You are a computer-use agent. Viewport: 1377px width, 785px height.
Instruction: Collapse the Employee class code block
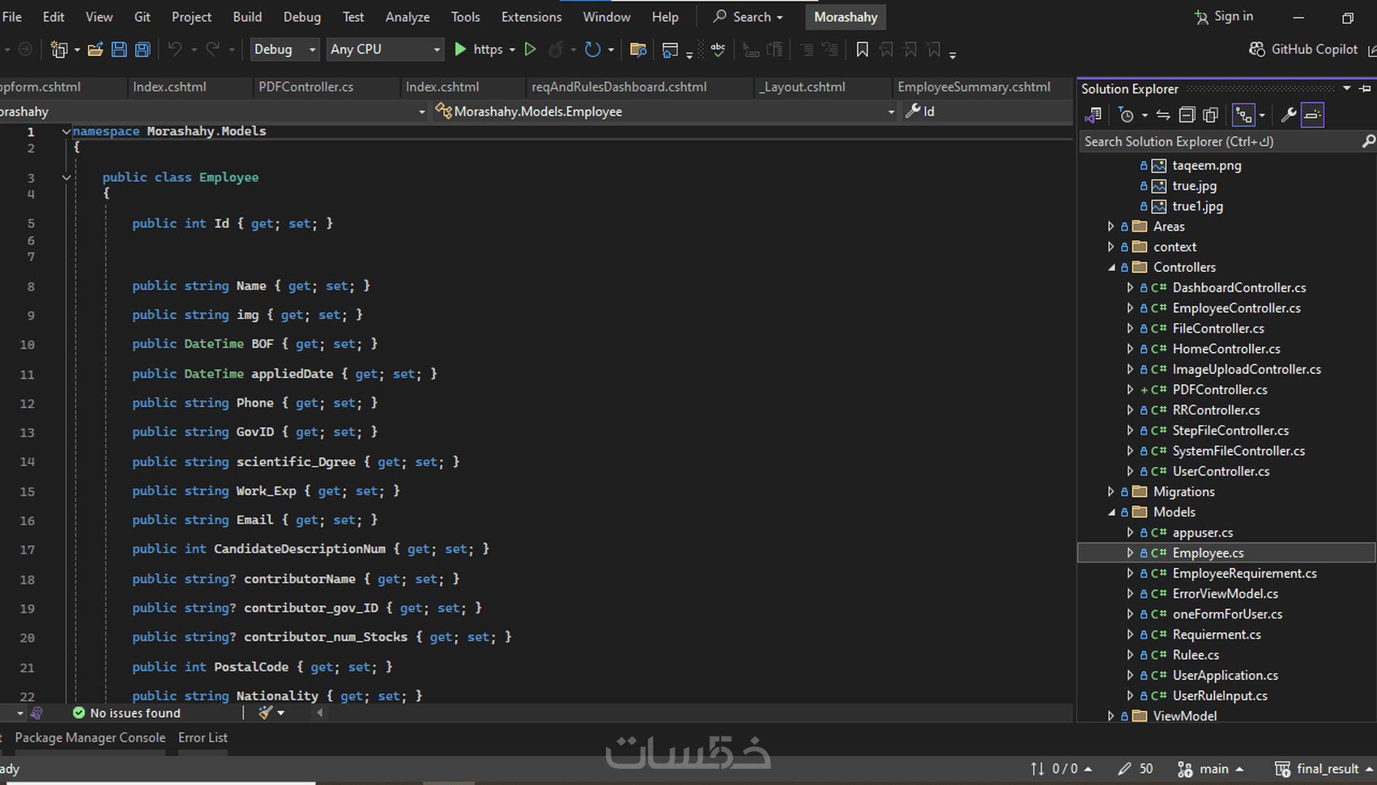pyautogui.click(x=66, y=177)
